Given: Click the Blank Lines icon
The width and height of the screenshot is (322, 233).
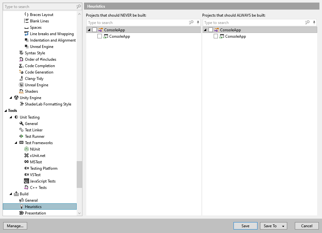Looking at the screenshot, I should coord(26,21).
